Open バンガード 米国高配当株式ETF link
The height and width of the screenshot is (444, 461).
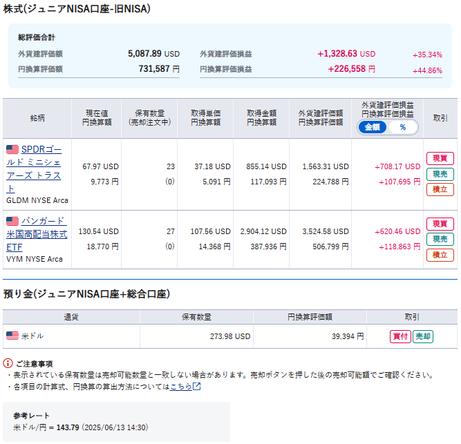[x=37, y=234]
